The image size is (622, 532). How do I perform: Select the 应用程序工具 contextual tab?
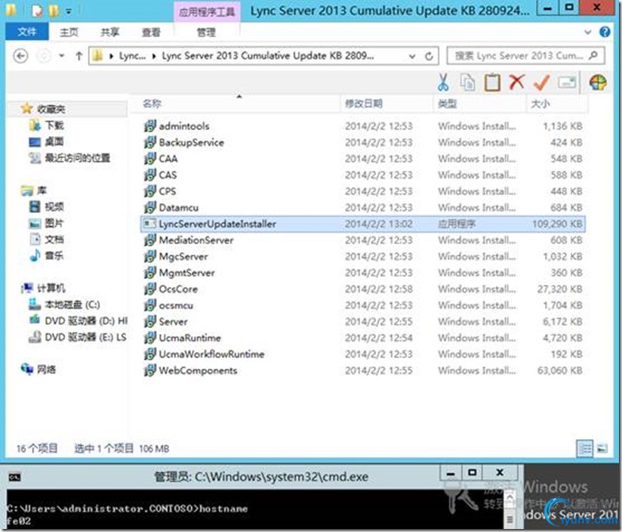(x=207, y=12)
